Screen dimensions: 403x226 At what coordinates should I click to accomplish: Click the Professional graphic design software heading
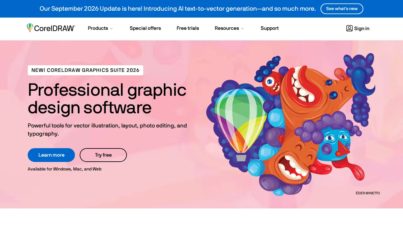(107, 99)
